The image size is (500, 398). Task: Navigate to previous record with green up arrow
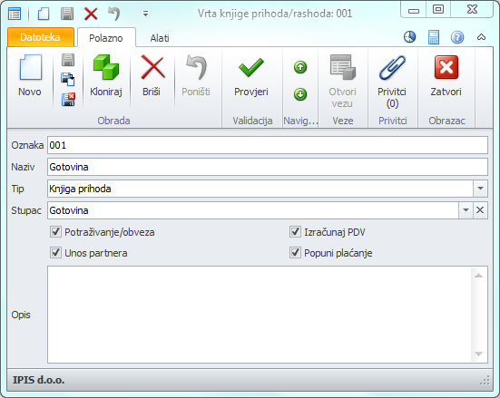click(300, 67)
